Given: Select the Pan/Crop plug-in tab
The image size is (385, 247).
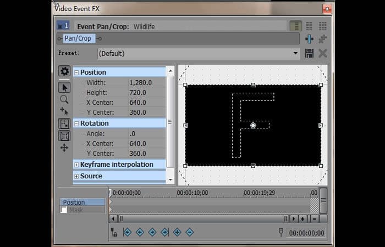Looking at the screenshot, I should [x=78, y=38].
